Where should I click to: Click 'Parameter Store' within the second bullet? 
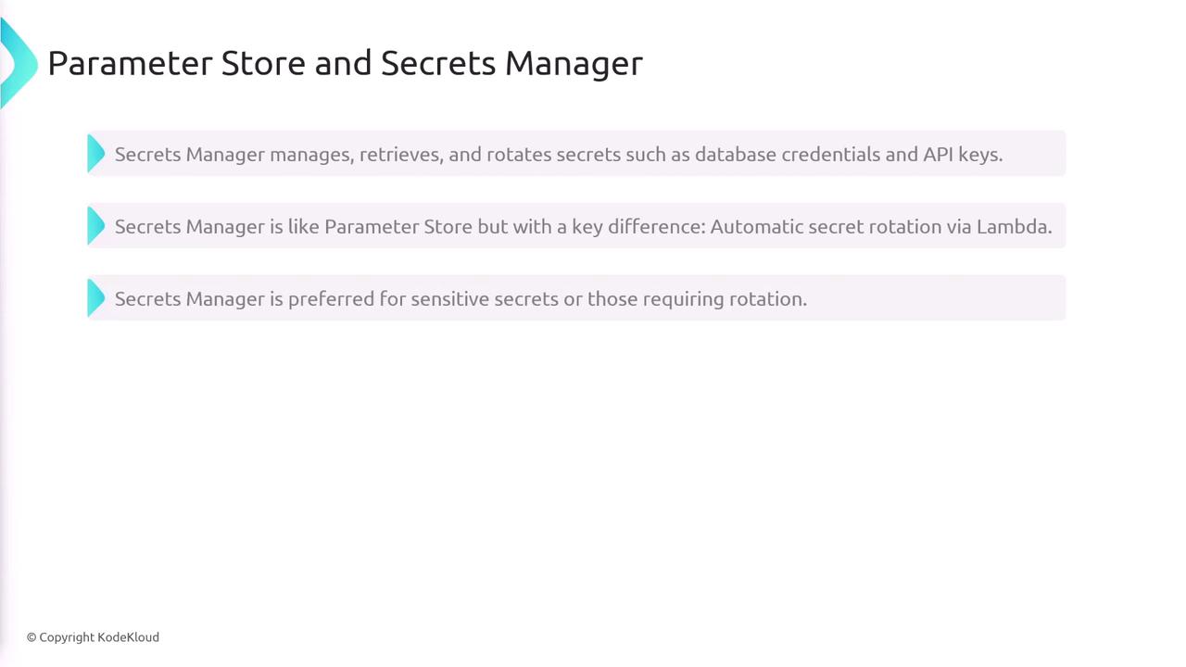pyautogui.click(x=397, y=226)
